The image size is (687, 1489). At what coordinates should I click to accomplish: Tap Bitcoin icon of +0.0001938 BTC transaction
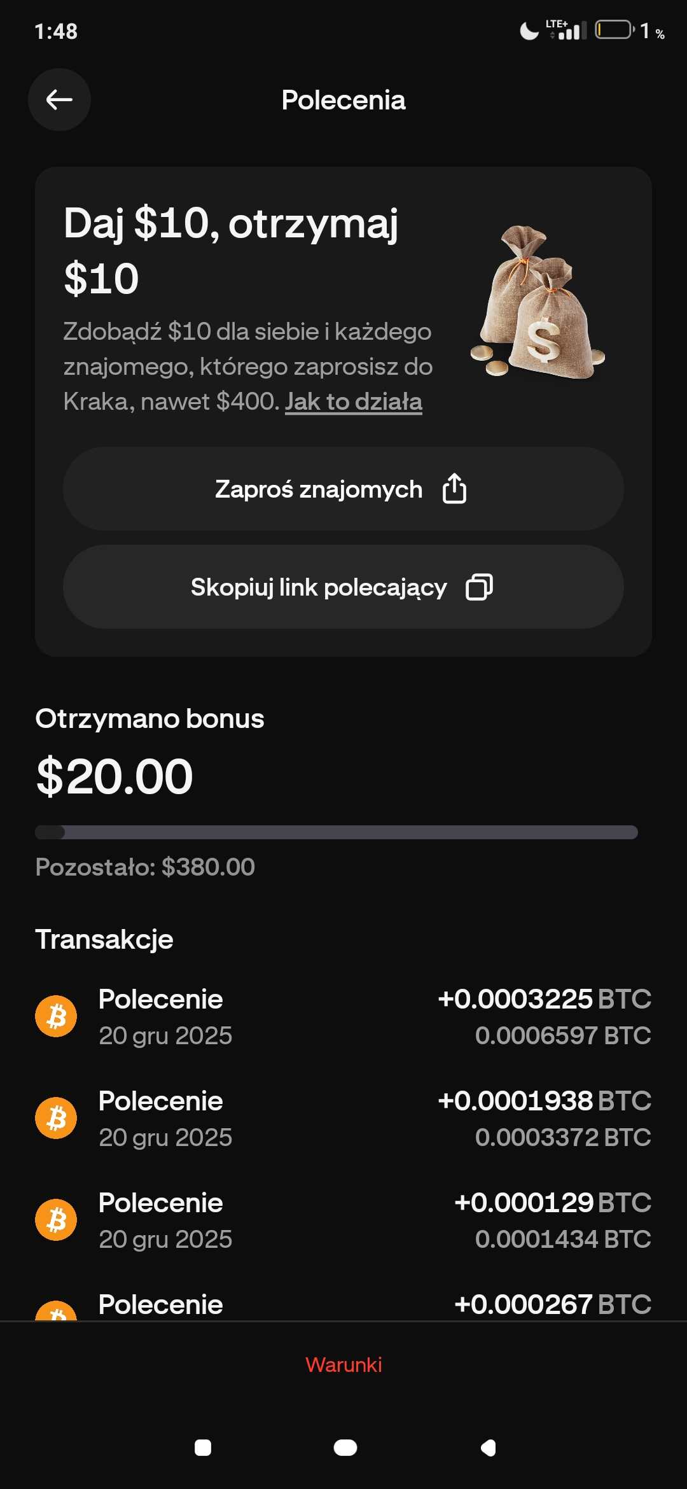coord(56,1118)
